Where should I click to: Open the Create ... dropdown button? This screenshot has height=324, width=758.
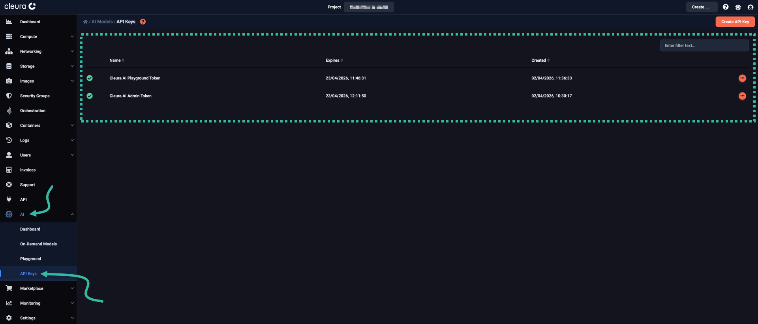tap(702, 7)
